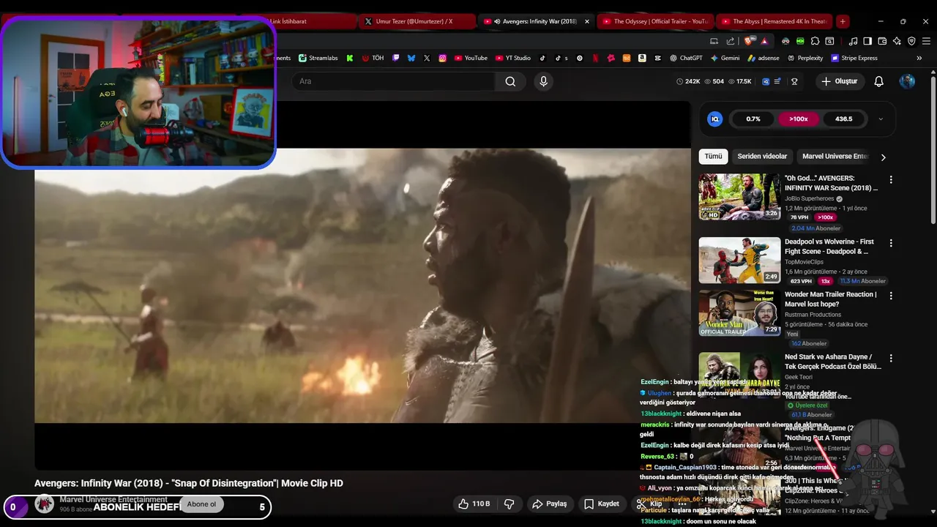Screen dimensions: 937x527
Task: Open the Perplexity bookmark
Action: (805, 58)
